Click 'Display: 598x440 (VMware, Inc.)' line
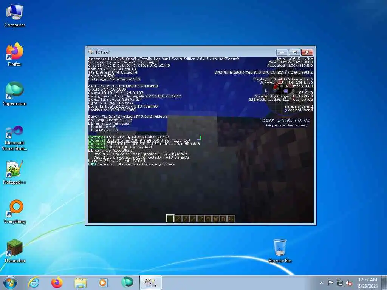This screenshot has height=290, width=387. tap(283, 79)
